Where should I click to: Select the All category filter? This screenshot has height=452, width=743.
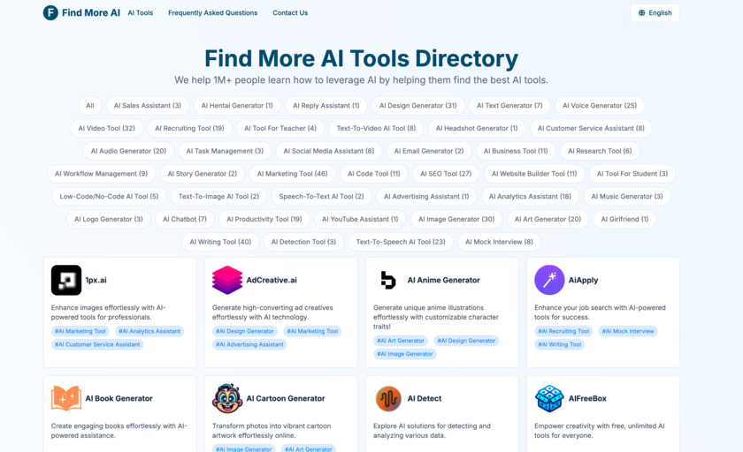[x=90, y=105]
